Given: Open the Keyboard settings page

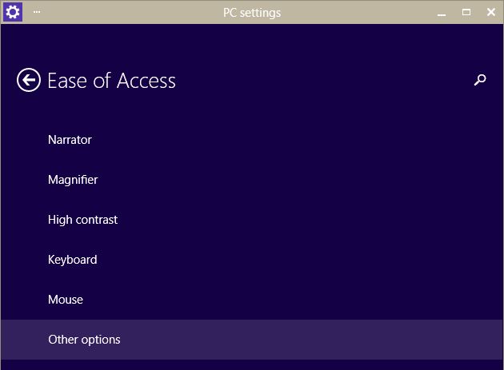Looking at the screenshot, I should (x=72, y=260).
